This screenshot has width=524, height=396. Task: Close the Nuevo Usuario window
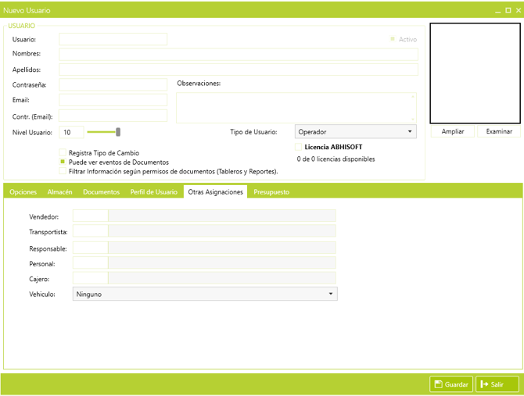tap(518, 11)
